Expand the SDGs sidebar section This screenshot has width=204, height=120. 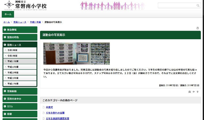(20, 106)
